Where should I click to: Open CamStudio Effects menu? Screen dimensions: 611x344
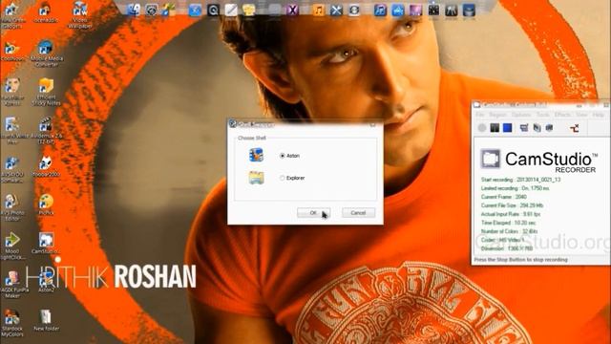pyautogui.click(x=562, y=115)
